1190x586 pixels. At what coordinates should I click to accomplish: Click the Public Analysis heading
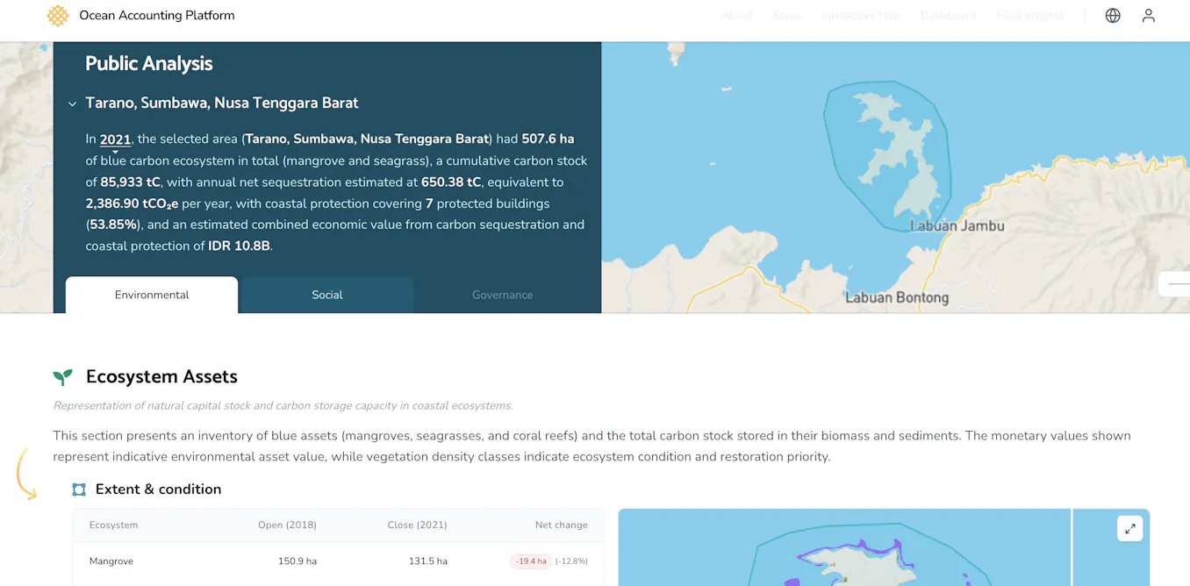click(149, 64)
